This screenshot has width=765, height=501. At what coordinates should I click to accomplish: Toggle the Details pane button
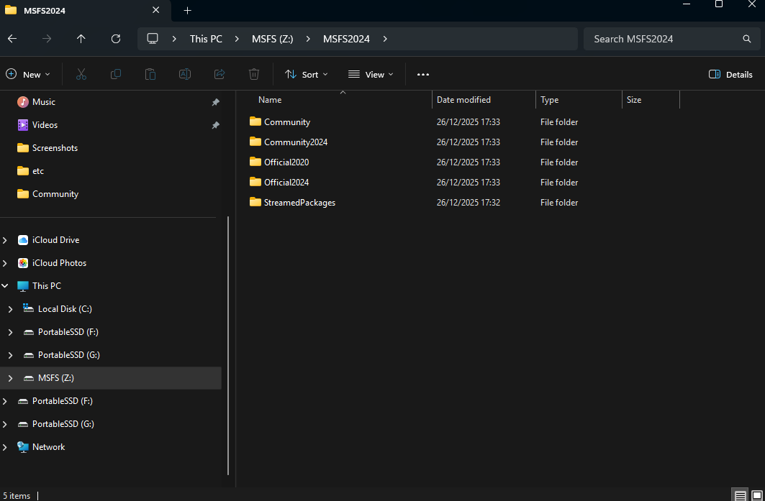point(730,74)
